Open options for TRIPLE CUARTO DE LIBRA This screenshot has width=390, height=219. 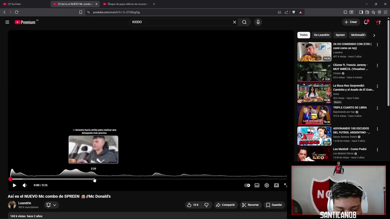click(x=377, y=108)
